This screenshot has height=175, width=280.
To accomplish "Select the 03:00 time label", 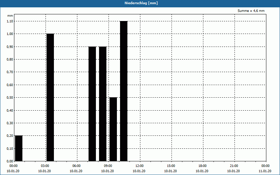I will pyautogui.click(x=45, y=166).
